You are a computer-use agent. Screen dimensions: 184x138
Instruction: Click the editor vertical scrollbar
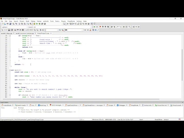(182, 65)
